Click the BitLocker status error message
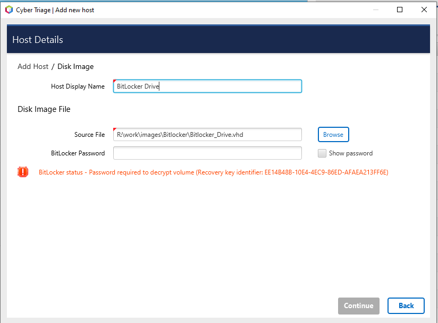Screen dimensions: 438x323 click(x=159, y=172)
